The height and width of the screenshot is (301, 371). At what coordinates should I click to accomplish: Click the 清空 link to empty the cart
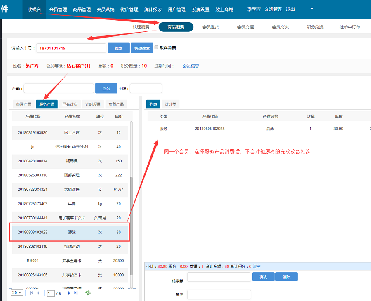(x=256, y=267)
